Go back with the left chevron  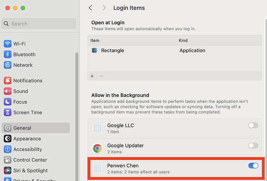coord(91,8)
